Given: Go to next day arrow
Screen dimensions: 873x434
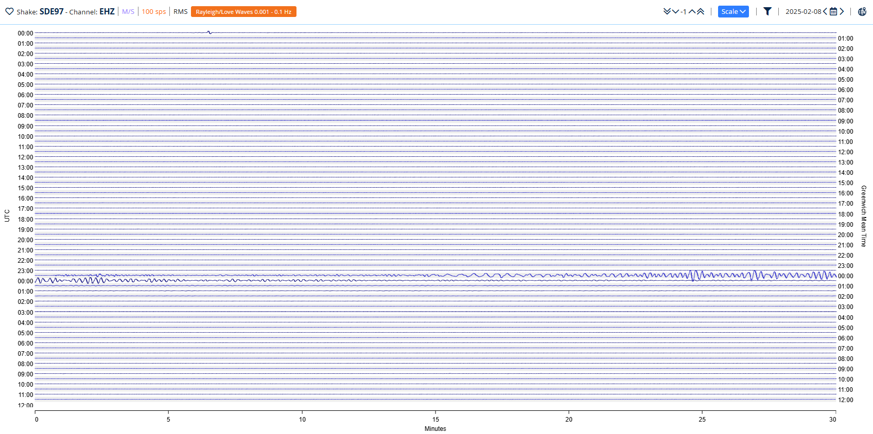Looking at the screenshot, I should tap(842, 11).
